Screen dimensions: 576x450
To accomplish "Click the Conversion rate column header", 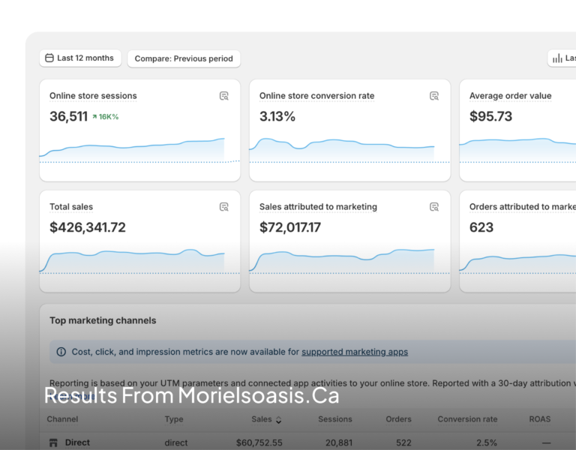I will click(x=467, y=419).
